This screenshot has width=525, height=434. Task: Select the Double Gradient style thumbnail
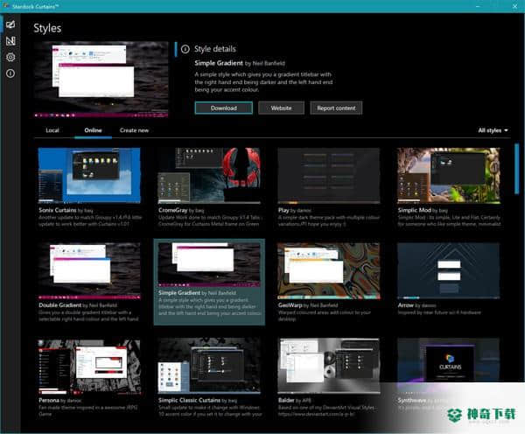89,270
